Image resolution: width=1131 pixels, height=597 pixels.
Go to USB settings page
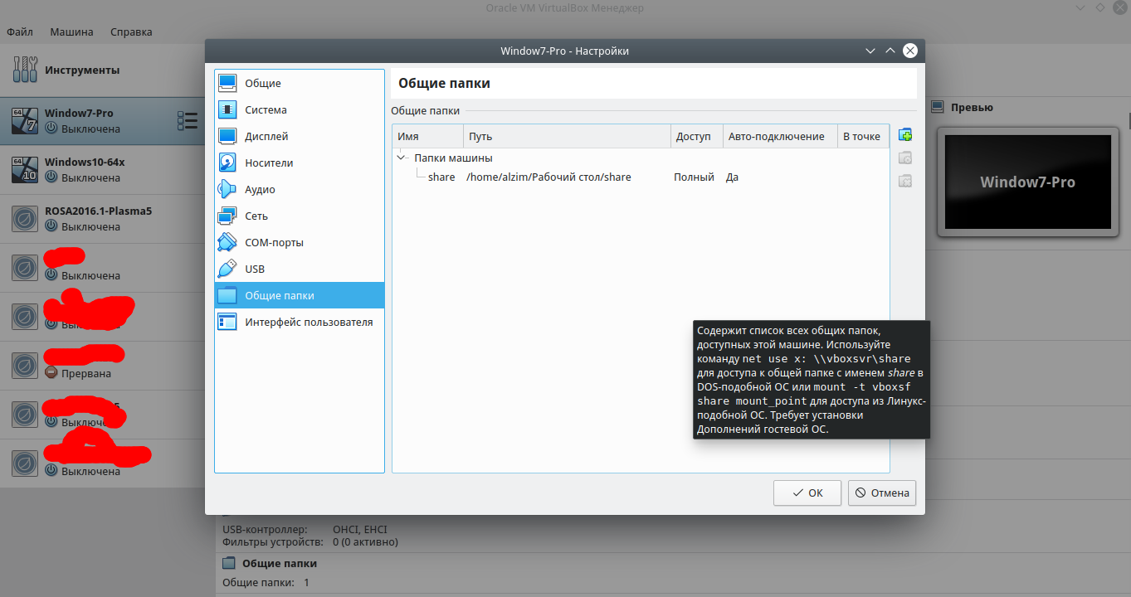(300, 269)
